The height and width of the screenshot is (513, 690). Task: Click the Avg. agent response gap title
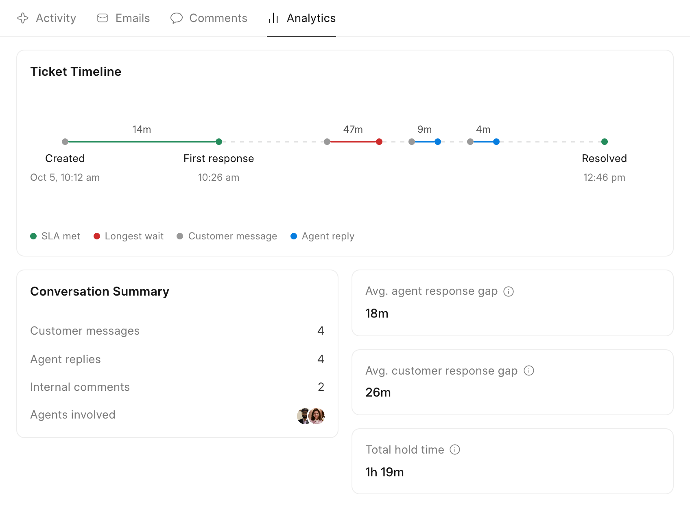click(x=432, y=291)
